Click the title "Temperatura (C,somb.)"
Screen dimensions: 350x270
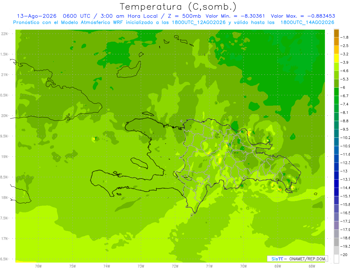click(178, 7)
